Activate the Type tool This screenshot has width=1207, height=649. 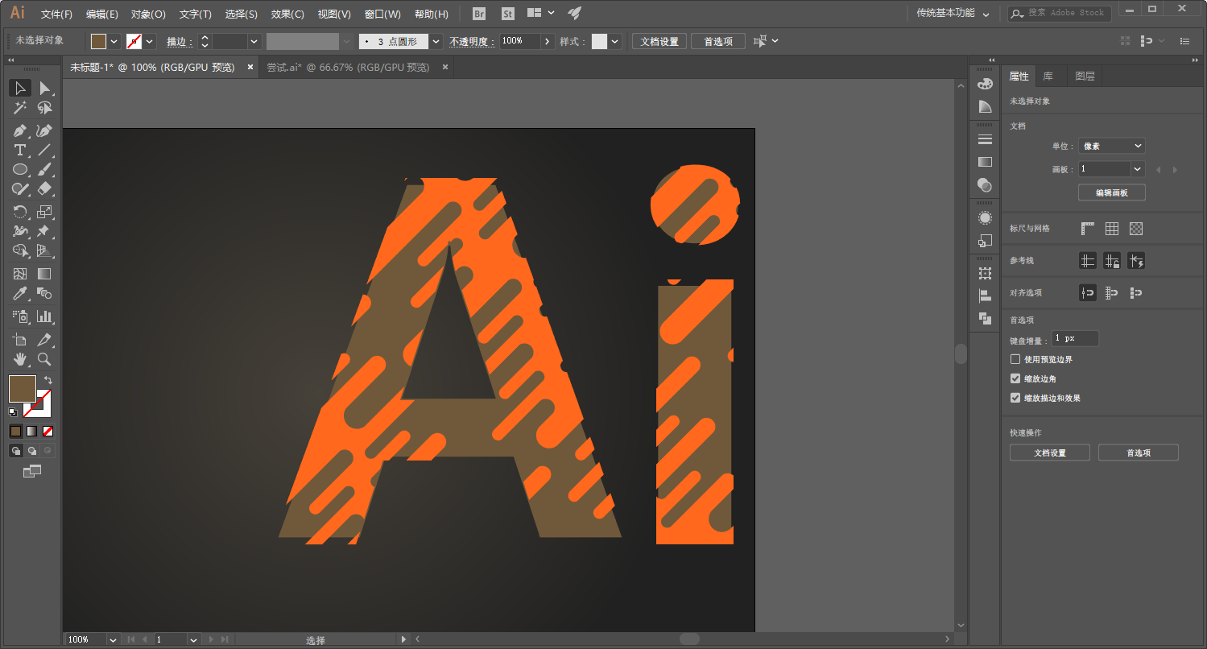(x=20, y=150)
